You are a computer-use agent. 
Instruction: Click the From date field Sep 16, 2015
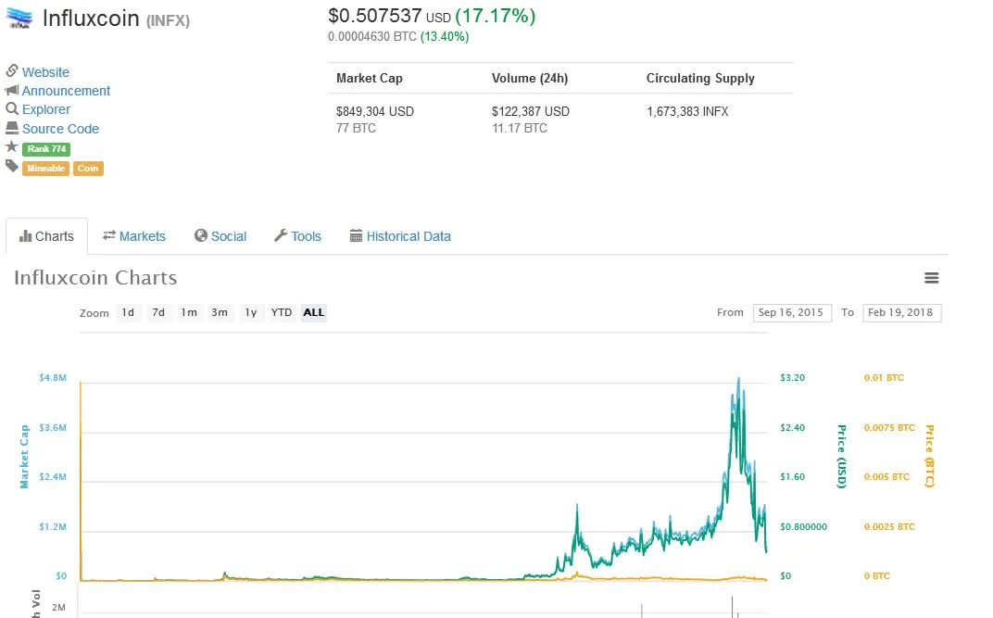point(792,313)
